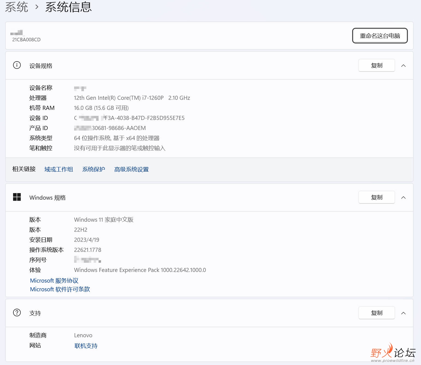This screenshot has height=365, width=421.
Task: Click the 12th Gen Intel Core i7-1260P processor value
Action: pos(132,98)
